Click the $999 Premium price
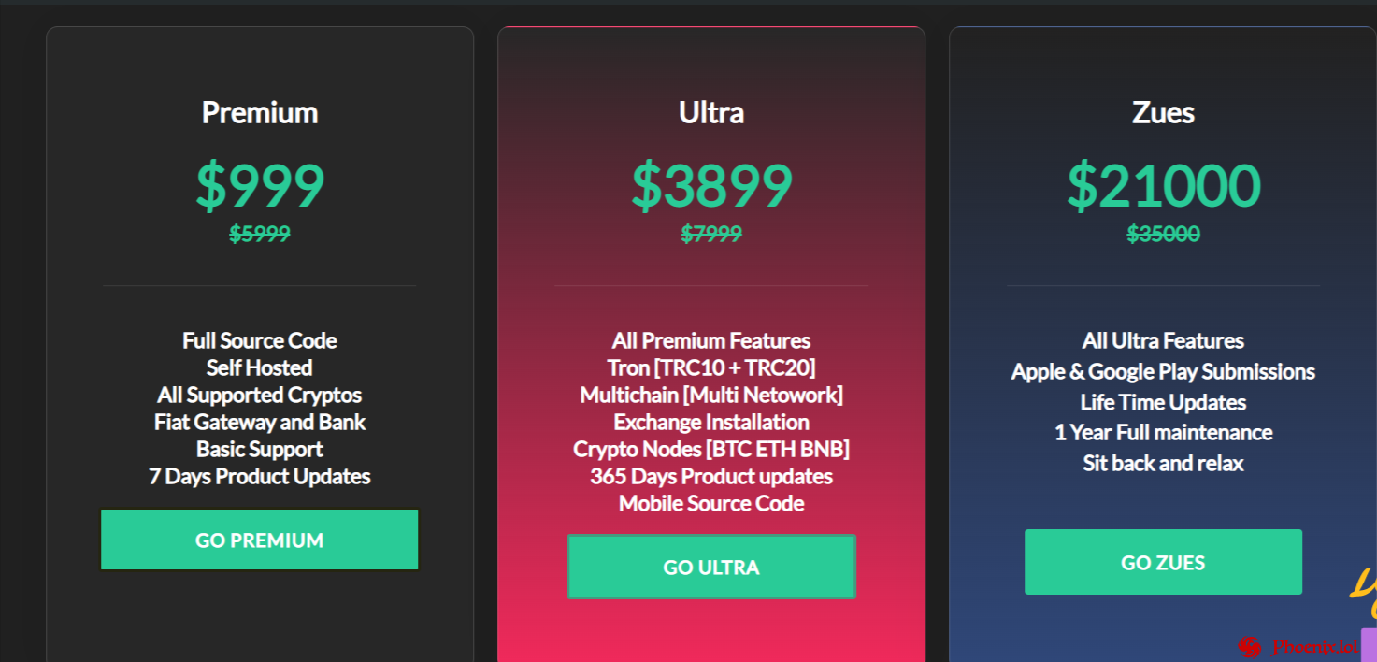Screen dimensions: 1377x662 click(260, 185)
